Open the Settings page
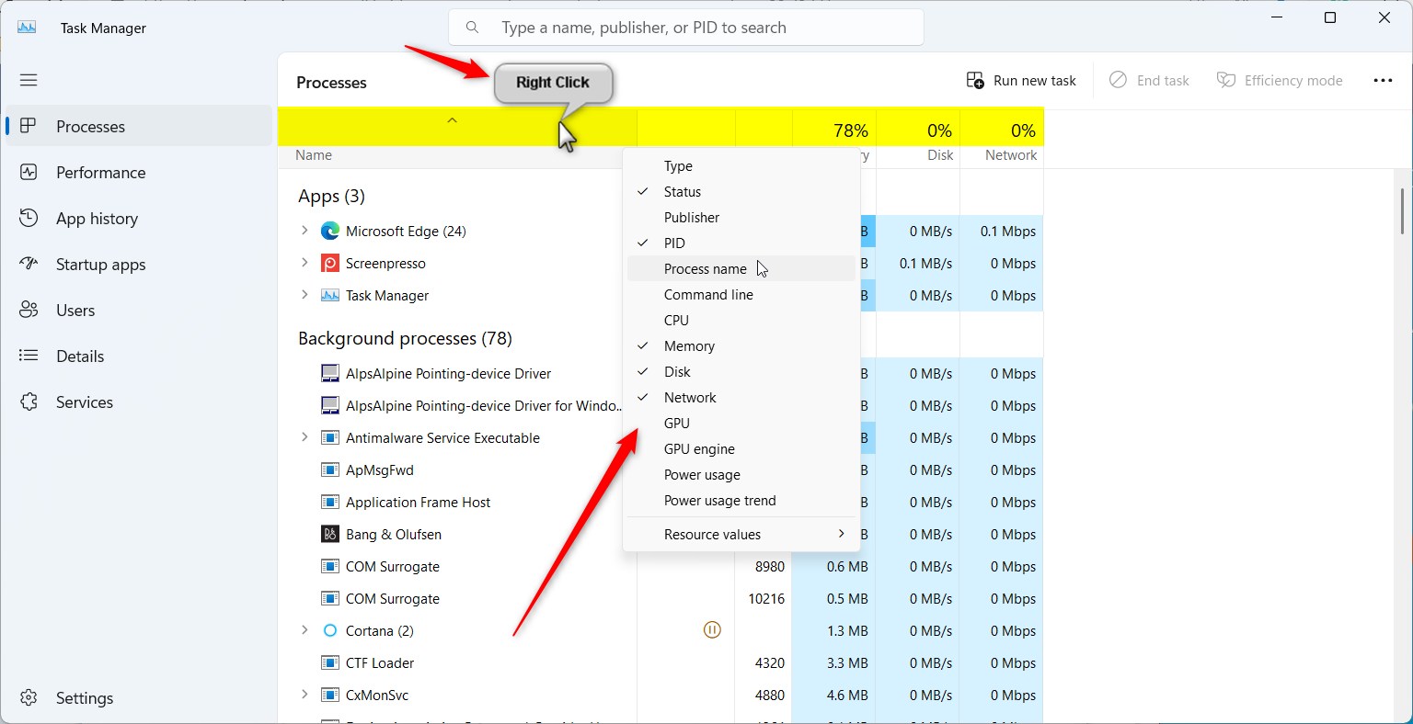Image resolution: width=1413 pixels, height=724 pixels. tap(139, 697)
